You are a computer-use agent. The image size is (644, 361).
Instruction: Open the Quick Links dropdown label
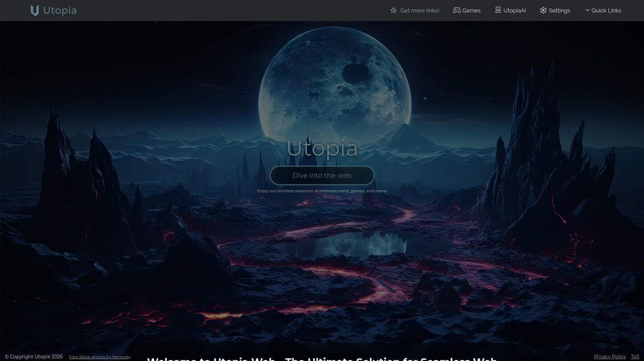point(606,11)
